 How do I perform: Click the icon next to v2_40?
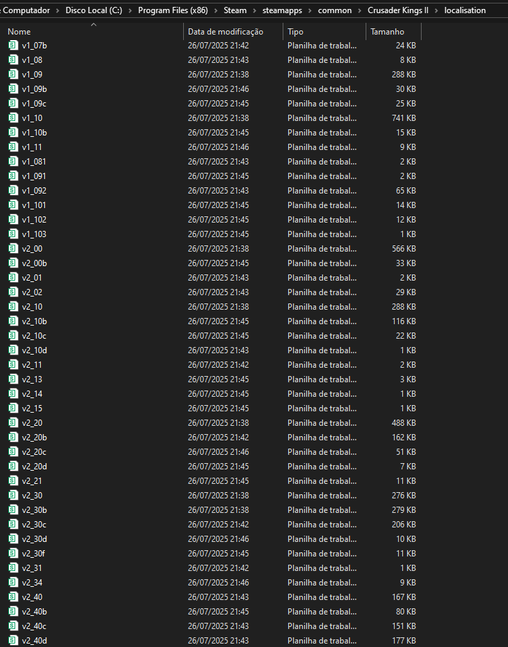(x=13, y=597)
